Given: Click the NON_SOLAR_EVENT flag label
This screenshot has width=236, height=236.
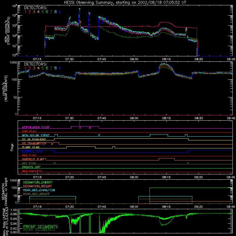Looking at the screenshot, I should (36, 135).
